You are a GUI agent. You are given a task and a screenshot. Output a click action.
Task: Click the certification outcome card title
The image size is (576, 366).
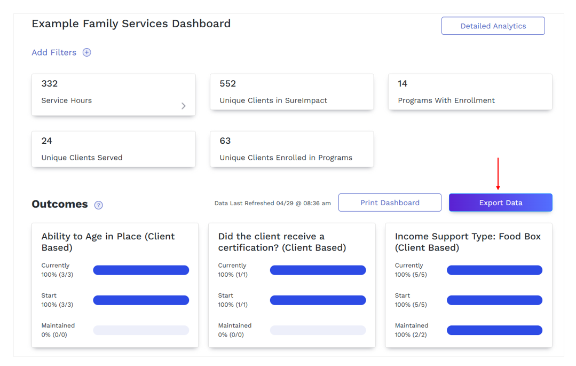282,242
